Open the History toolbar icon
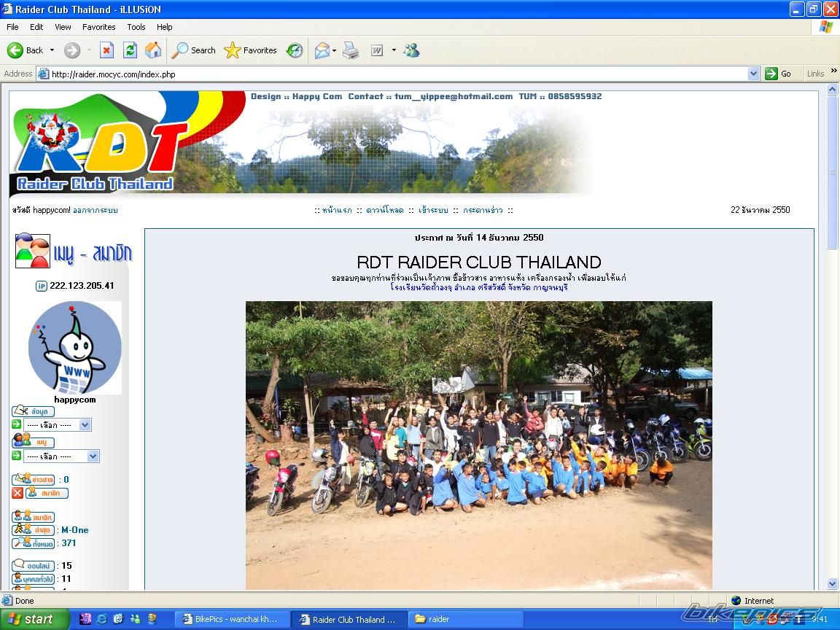The width and height of the screenshot is (840, 630). tap(295, 50)
